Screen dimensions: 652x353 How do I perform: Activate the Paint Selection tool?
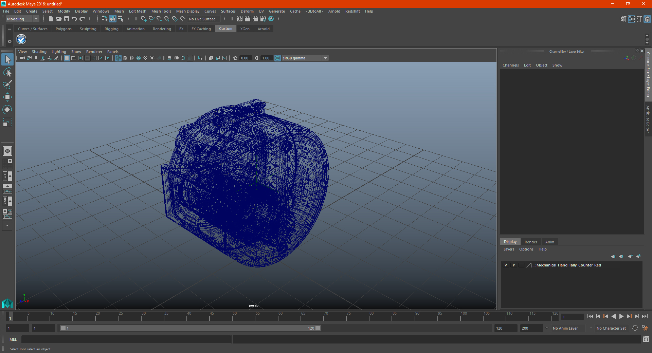pos(7,85)
